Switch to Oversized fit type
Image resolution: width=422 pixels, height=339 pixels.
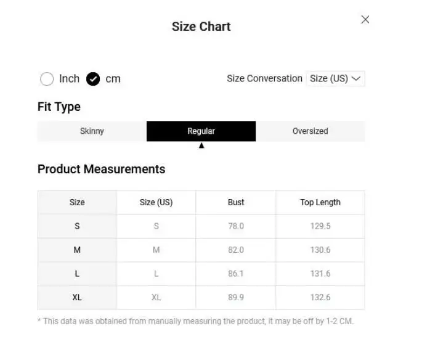(x=310, y=131)
